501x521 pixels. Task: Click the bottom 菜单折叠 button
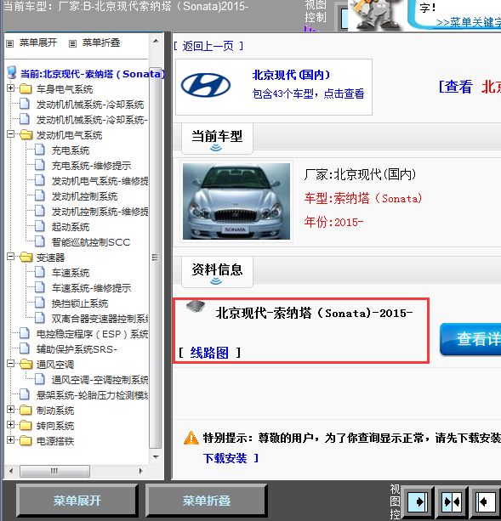coord(207,501)
